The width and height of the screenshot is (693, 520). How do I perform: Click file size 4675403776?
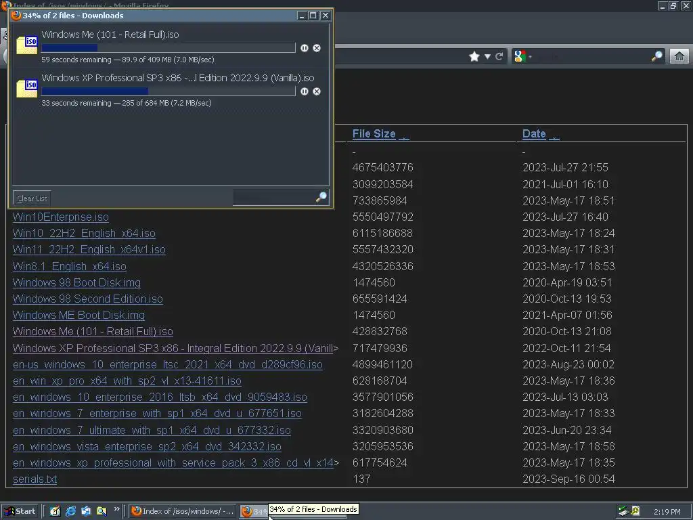pos(383,168)
